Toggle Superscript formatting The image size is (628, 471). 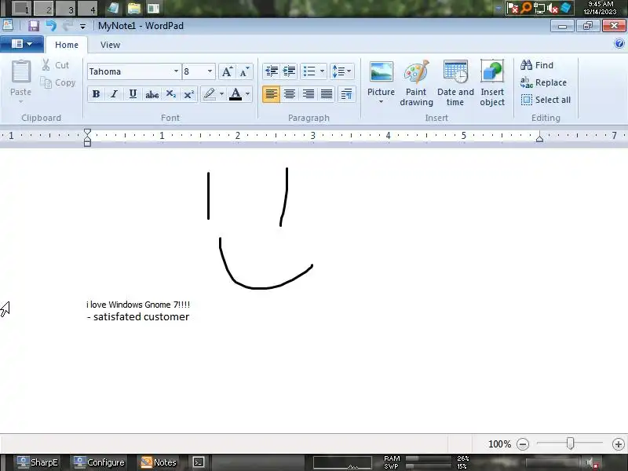(x=188, y=94)
